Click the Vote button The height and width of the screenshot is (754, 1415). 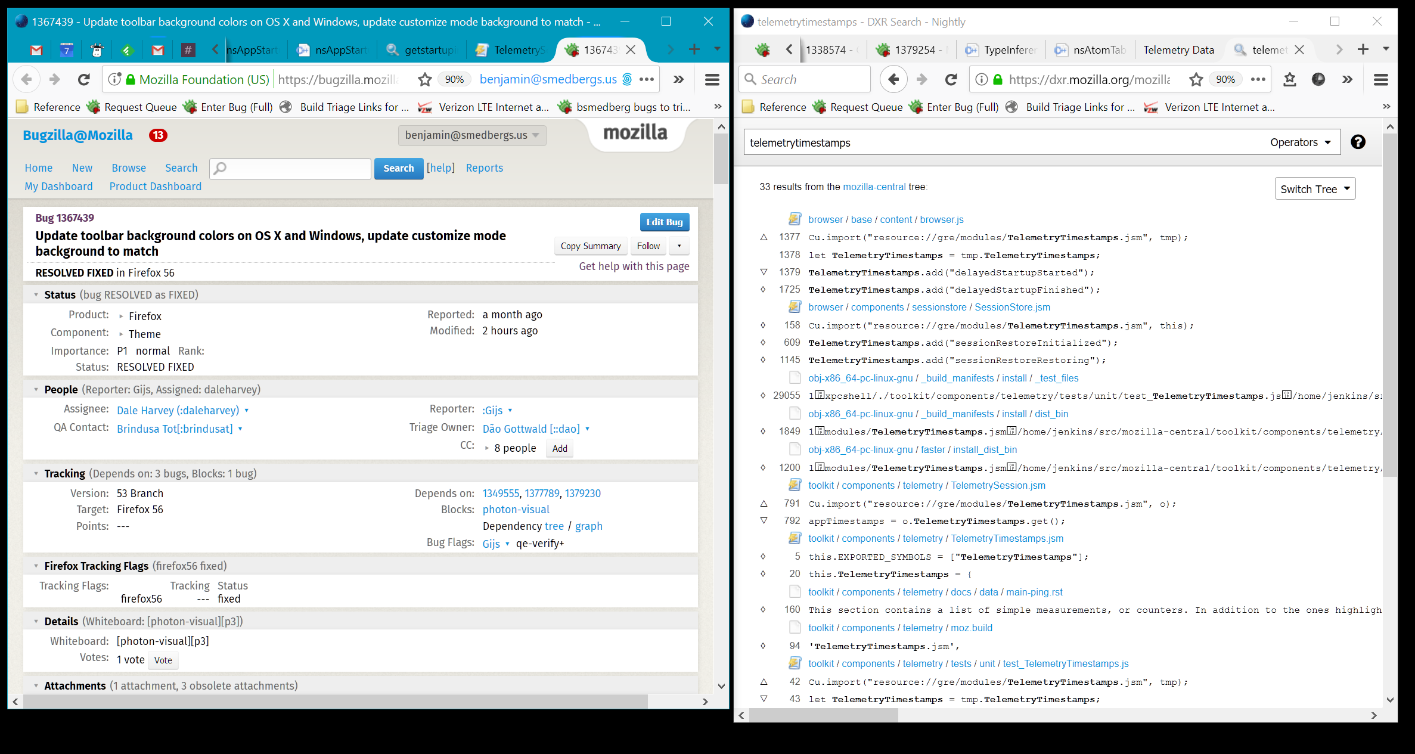pyautogui.click(x=163, y=660)
